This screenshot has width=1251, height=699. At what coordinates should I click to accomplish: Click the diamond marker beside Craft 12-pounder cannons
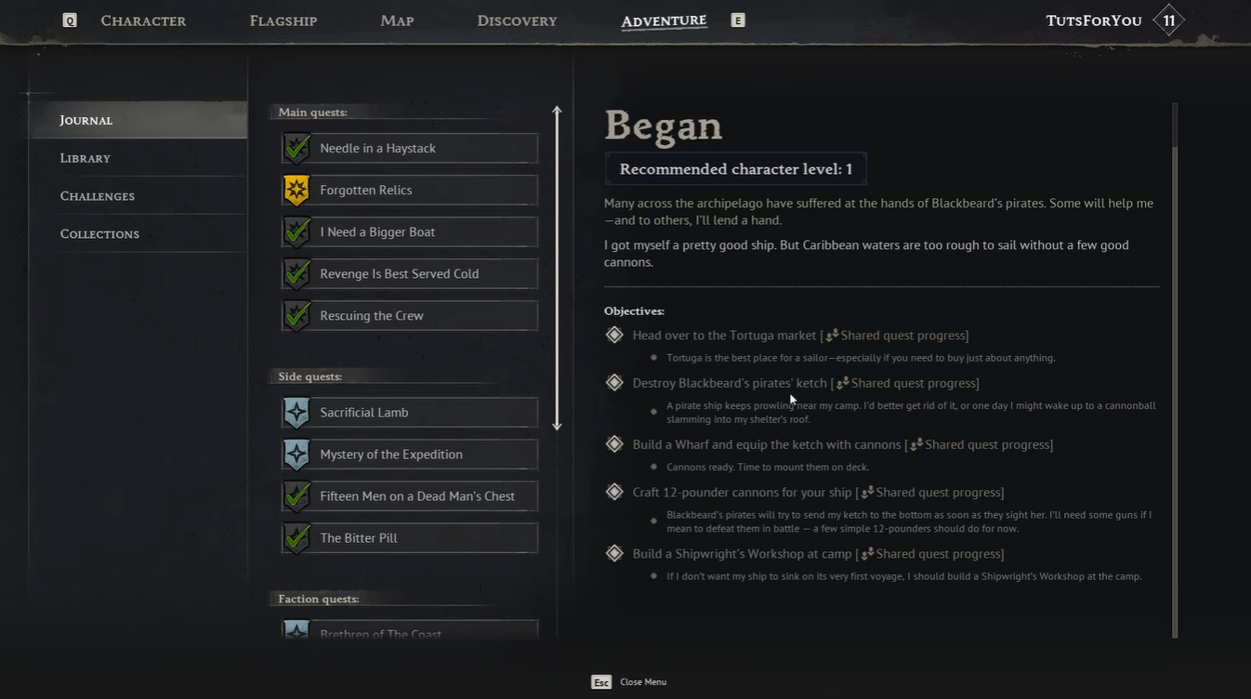(614, 492)
